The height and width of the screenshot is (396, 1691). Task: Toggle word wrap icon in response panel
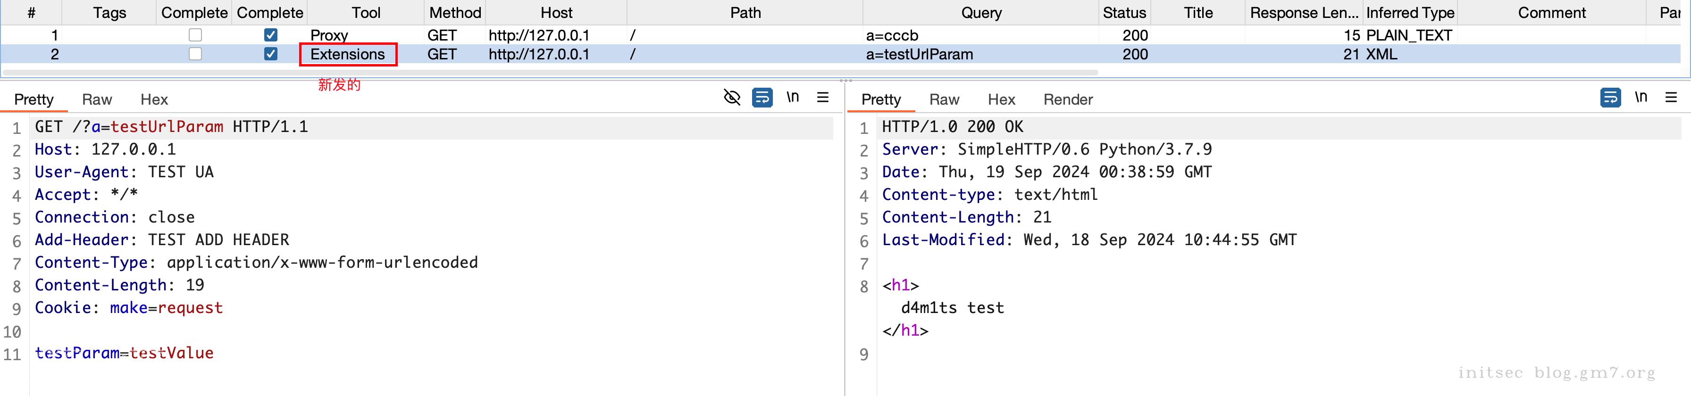coord(1609,98)
